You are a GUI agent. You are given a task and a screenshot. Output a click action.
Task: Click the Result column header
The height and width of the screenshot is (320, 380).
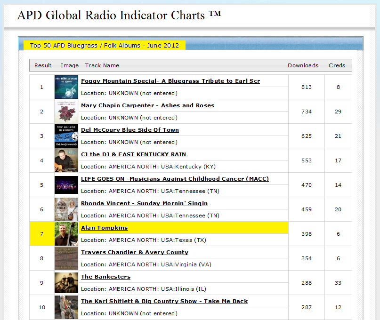(x=43, y=65)
